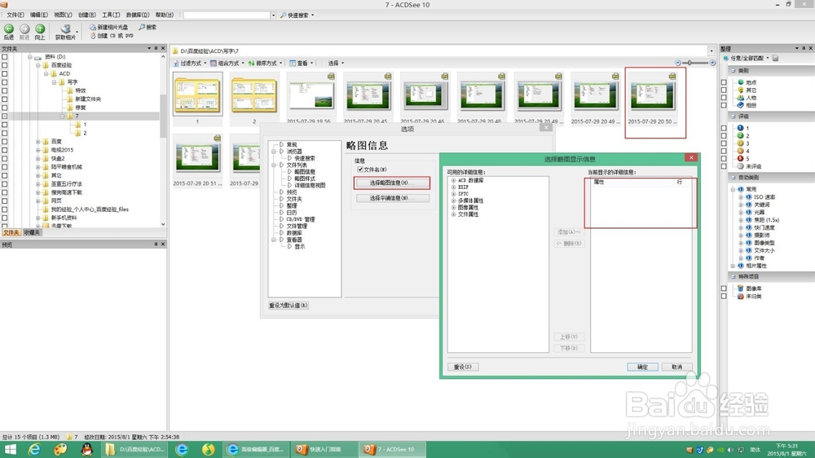Expand the 文件属性 tree node
The width and height of the screenshot is (815, 458).
tap(453, 214)
